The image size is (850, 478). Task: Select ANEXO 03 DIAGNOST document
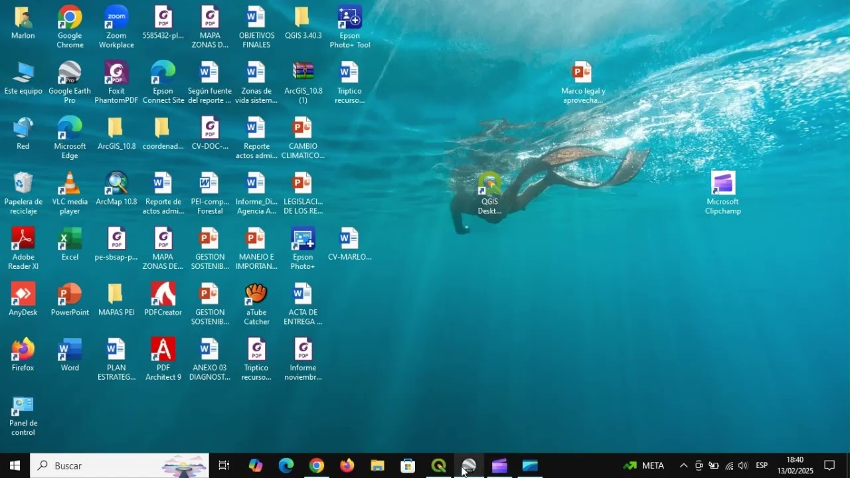point(210,359)
